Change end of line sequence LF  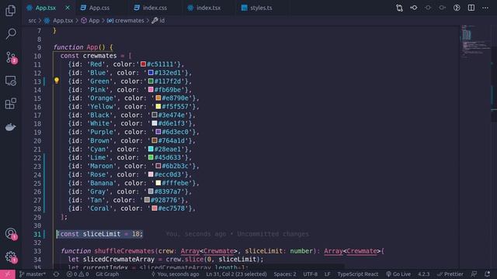(x=328, y=274)
